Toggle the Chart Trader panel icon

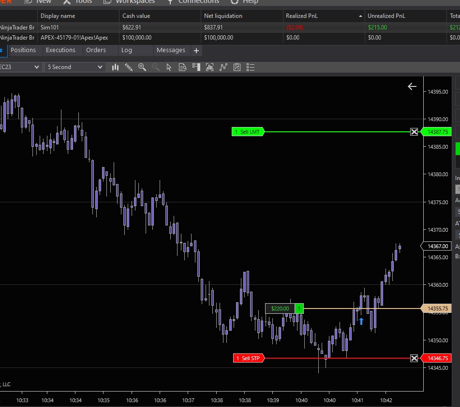pos(196,67)
